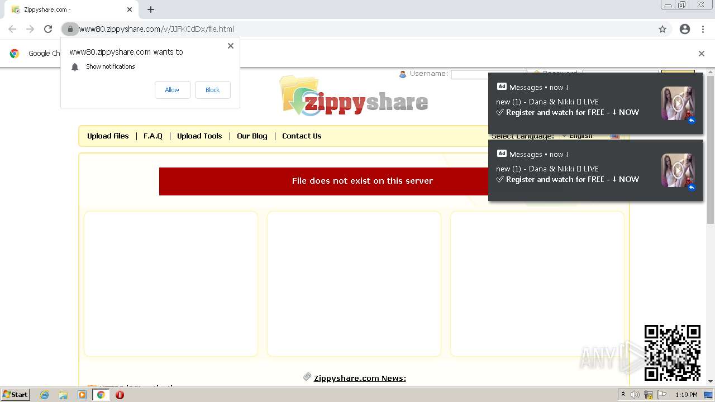Click the volume speaker tray icon
Image resolution: width=715 pixels, height=402 pixels.
coord(635,395)
